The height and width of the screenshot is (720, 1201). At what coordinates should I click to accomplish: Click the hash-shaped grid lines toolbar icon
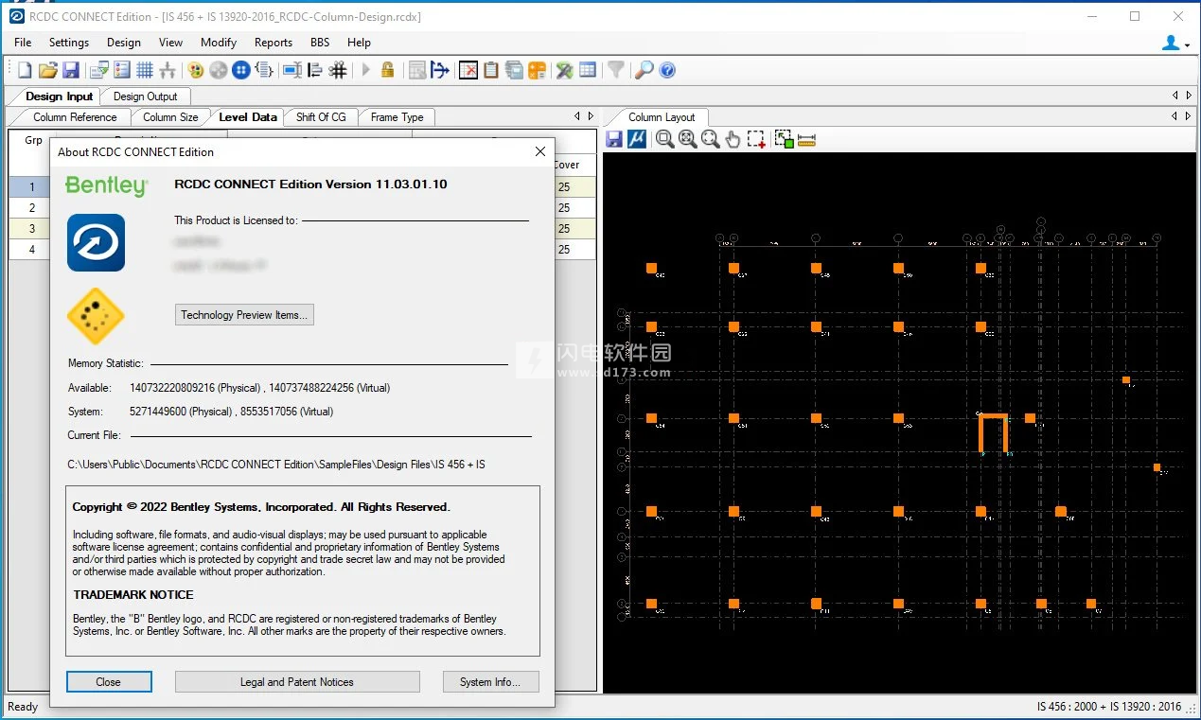point(338,70)
